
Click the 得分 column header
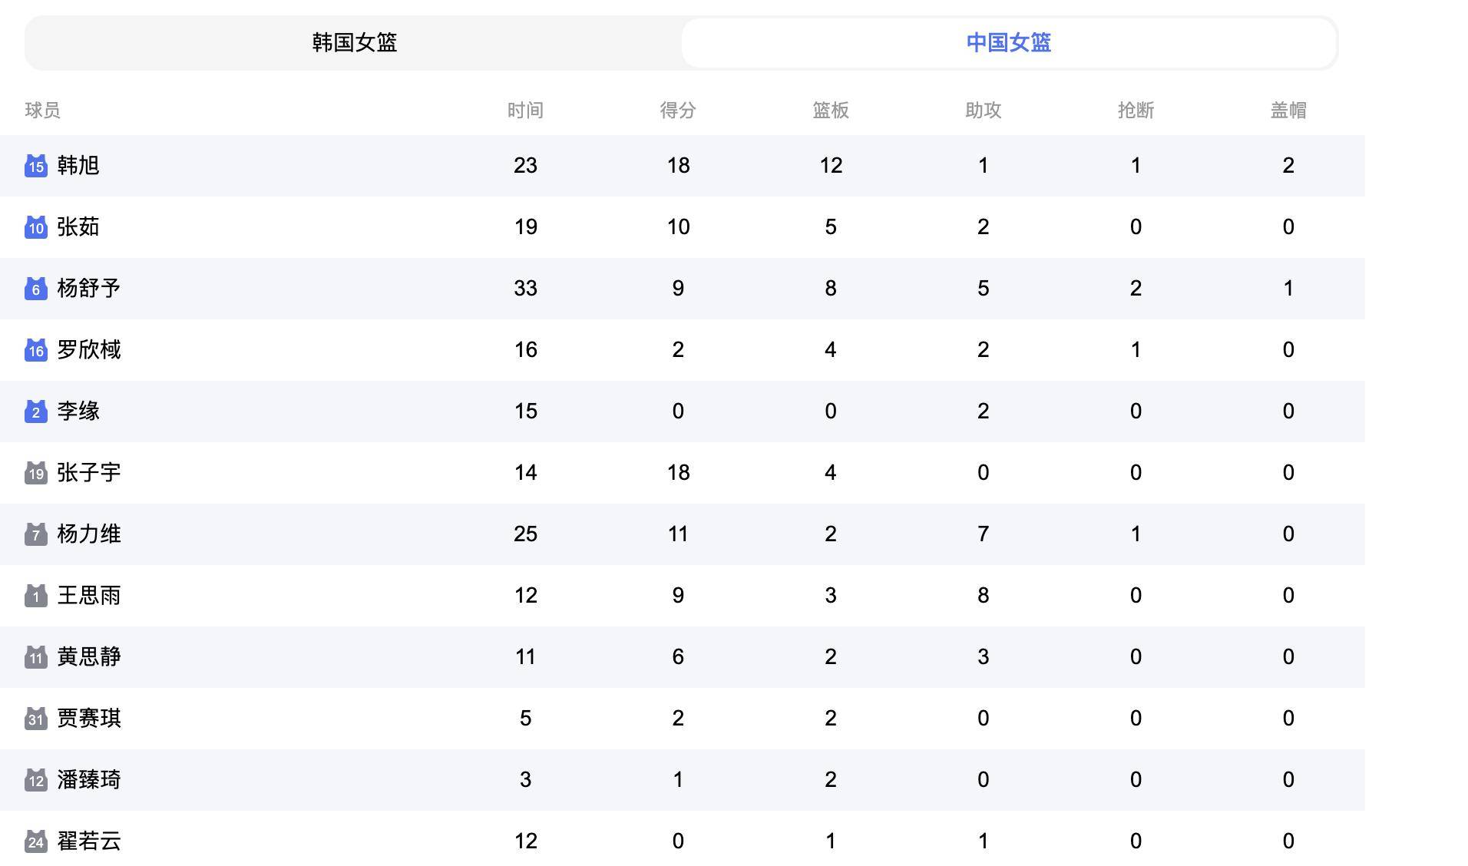pyautogui.click(x=678, y=111)
